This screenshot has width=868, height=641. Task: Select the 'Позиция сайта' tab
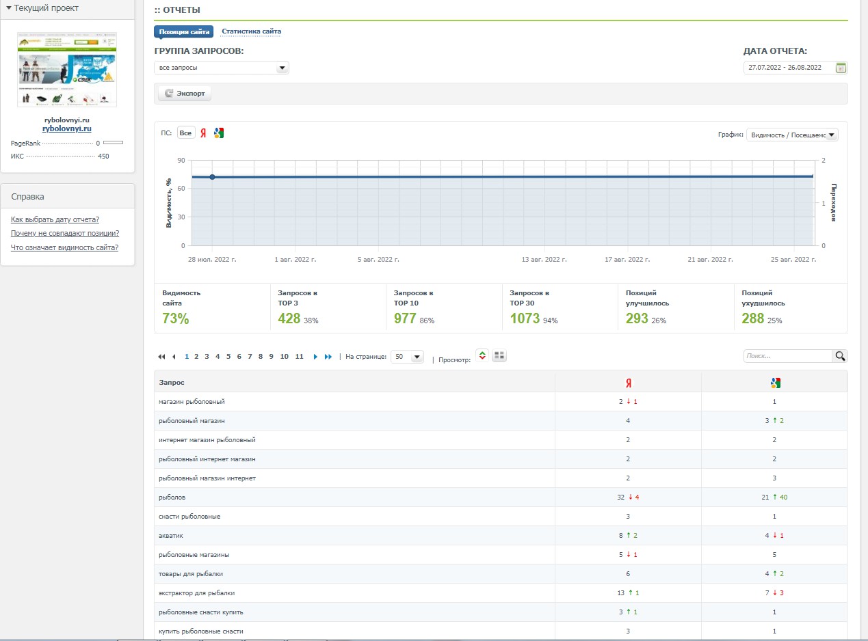point(183,31)
